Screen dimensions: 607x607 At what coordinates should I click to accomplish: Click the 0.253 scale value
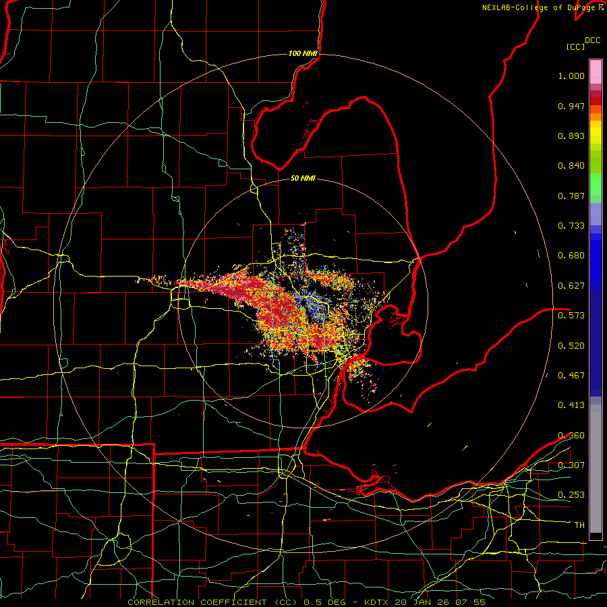(x=571, y=495)
